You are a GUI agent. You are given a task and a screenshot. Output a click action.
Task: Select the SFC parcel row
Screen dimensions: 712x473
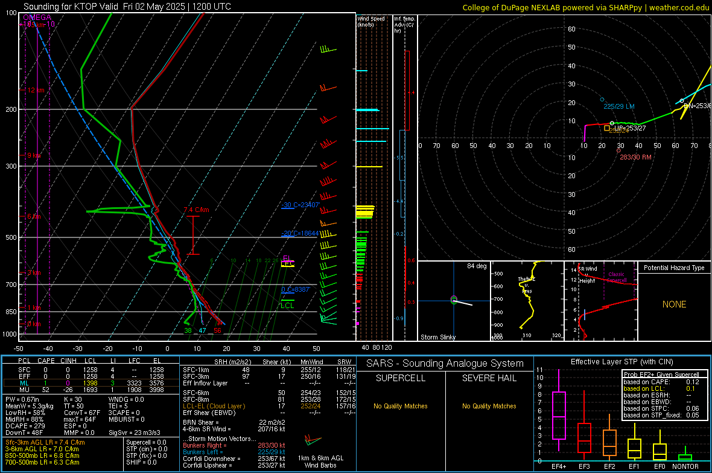click(91, 370)
